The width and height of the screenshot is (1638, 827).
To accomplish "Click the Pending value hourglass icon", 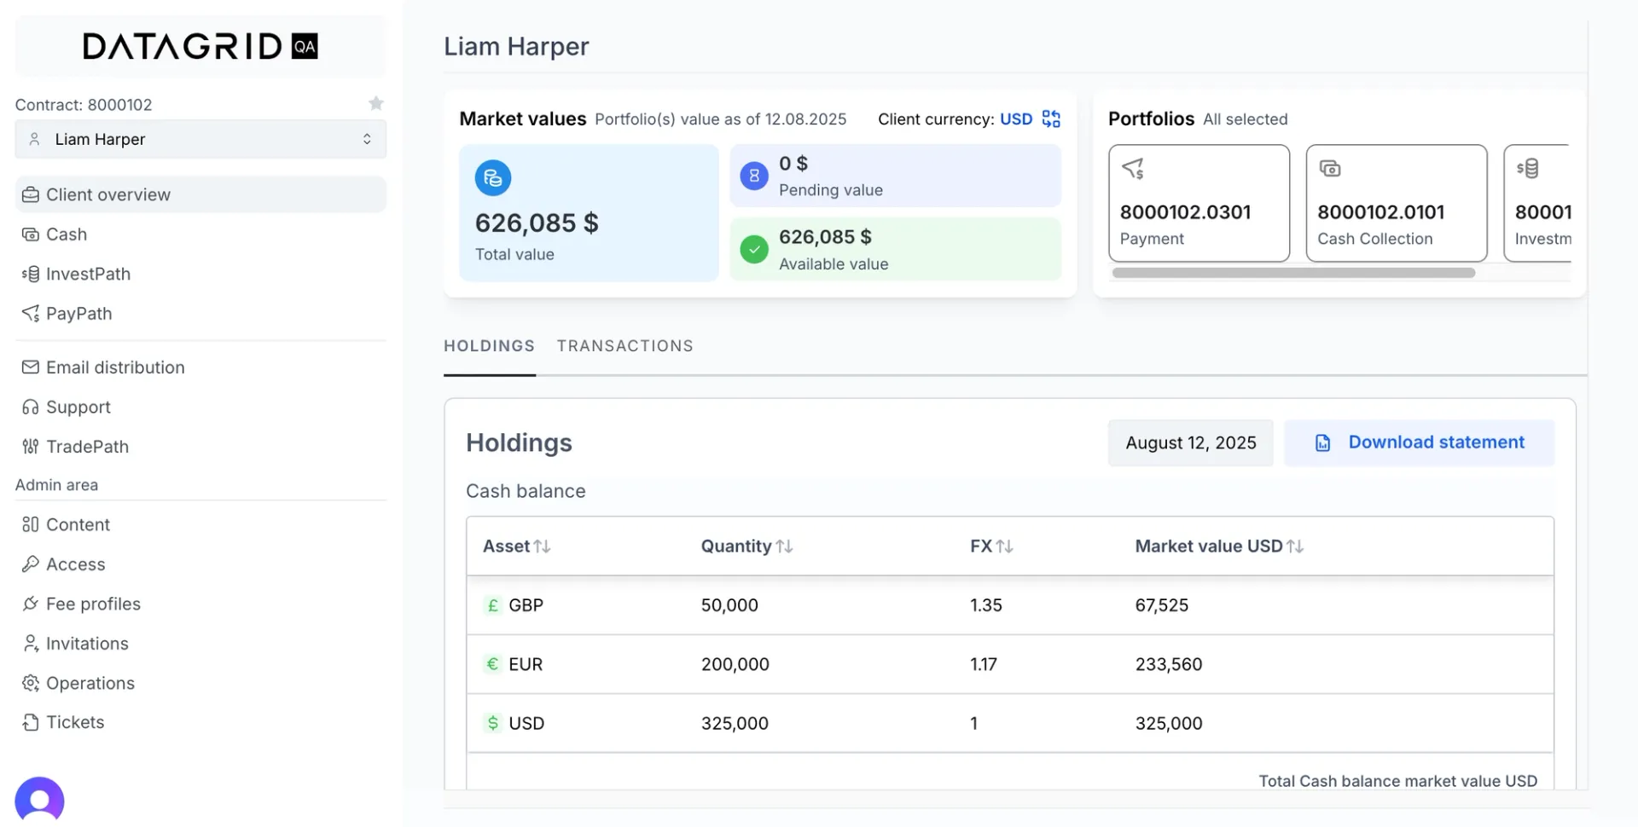I will point(754,176).
